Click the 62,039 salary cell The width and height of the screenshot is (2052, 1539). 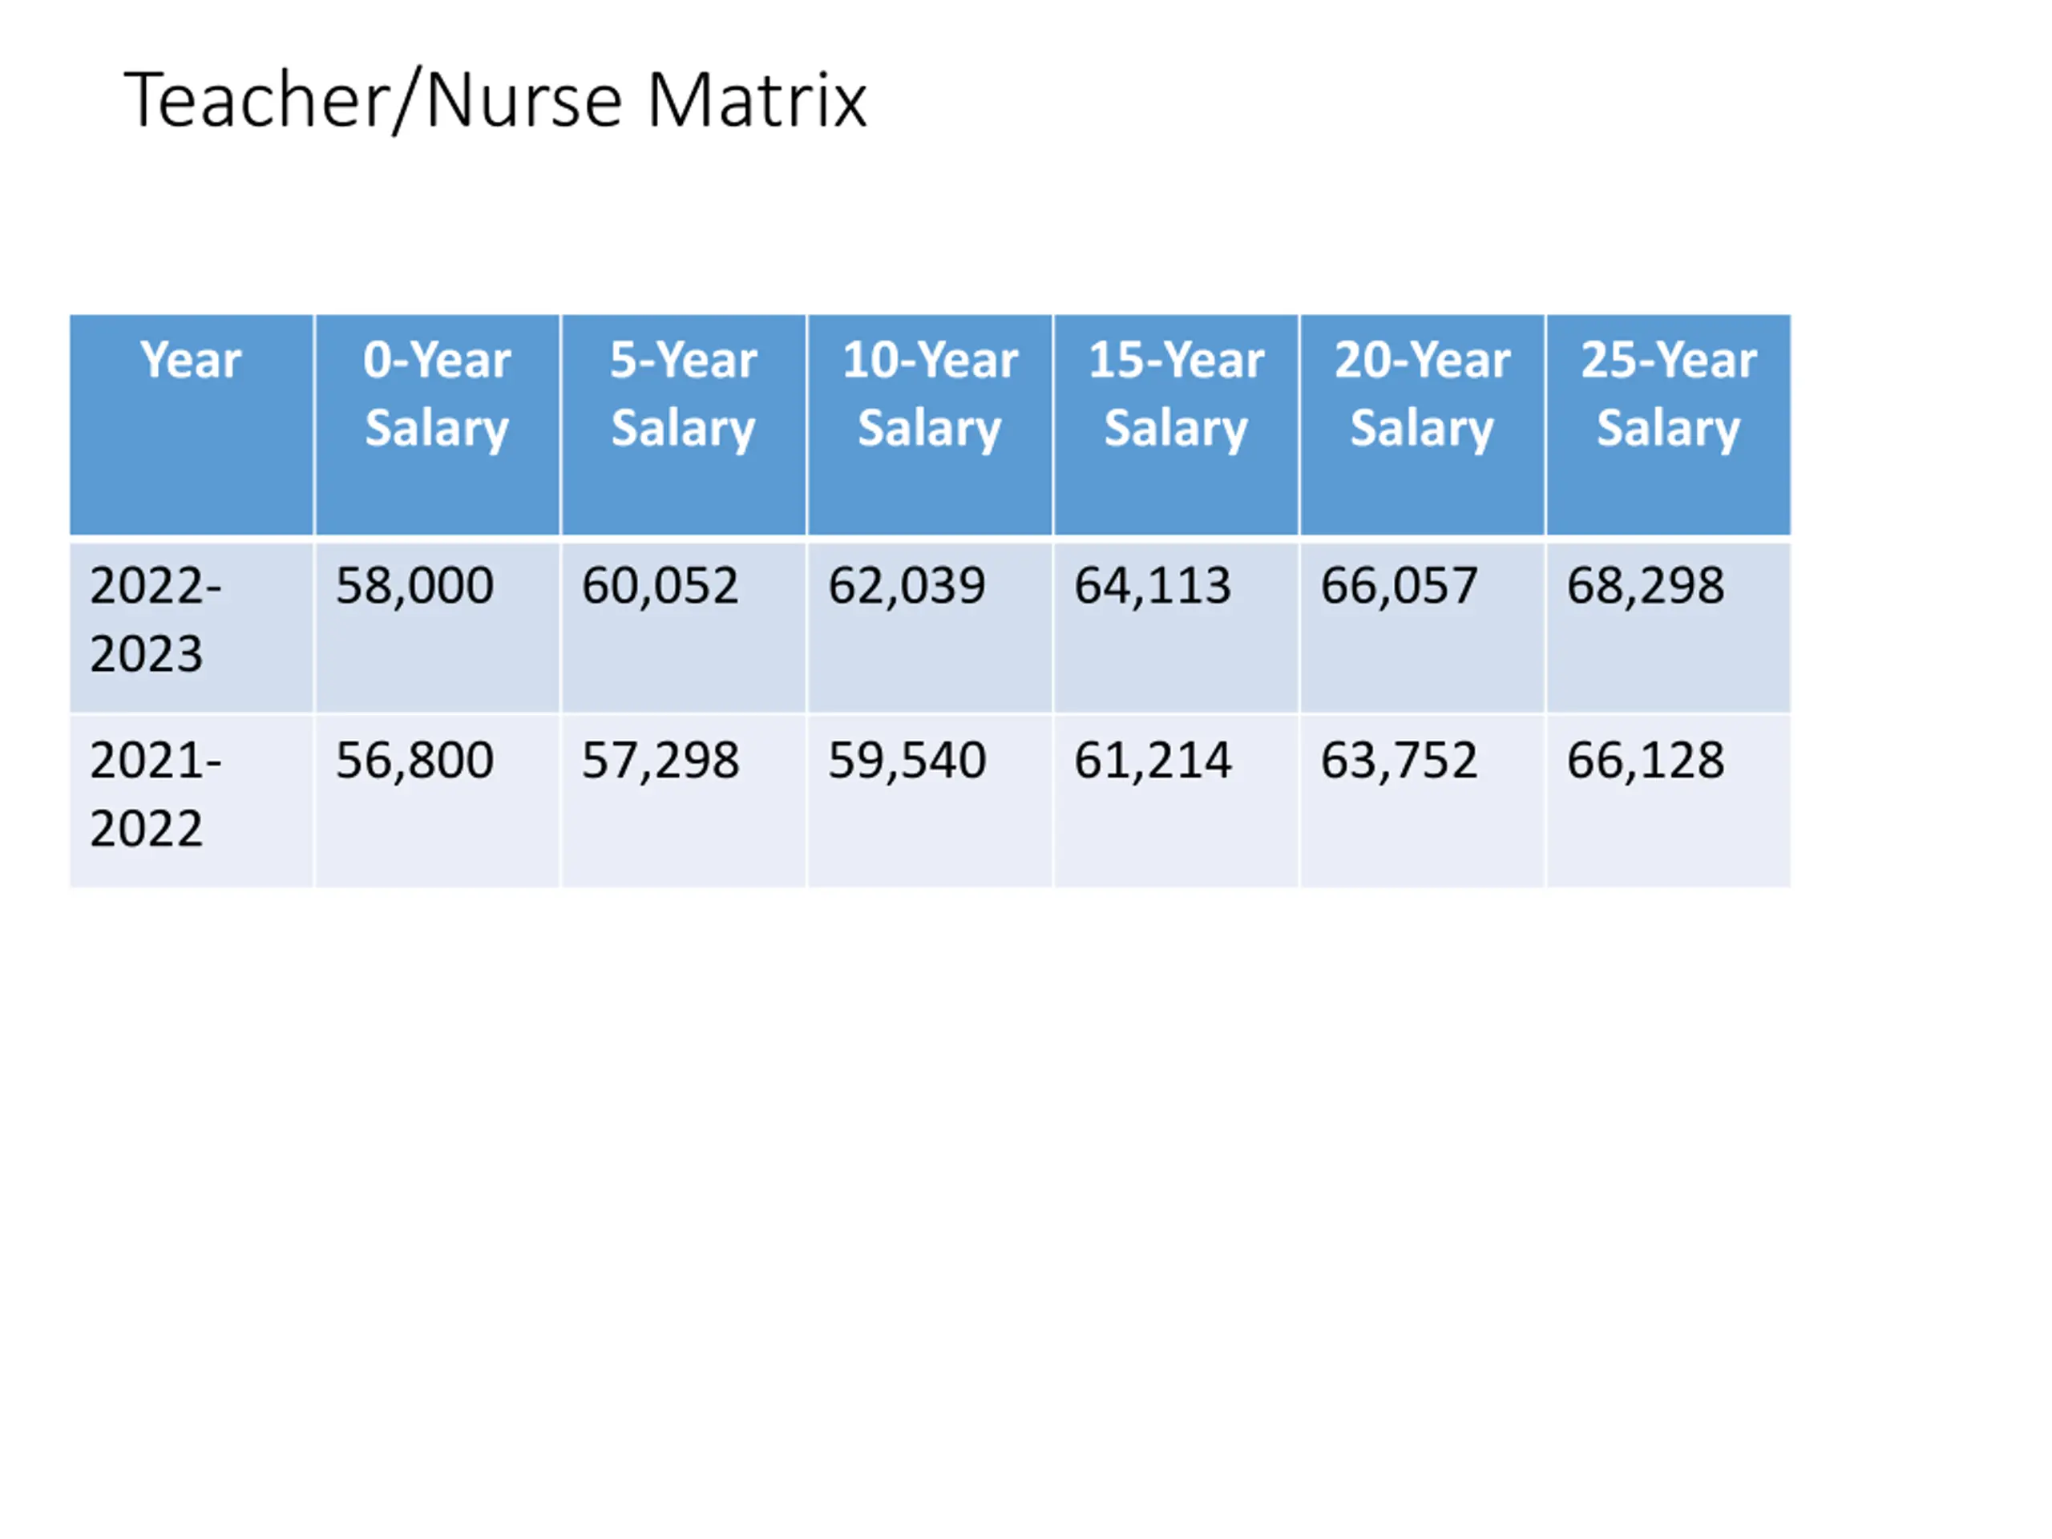pyautogui.click(x=930, y=627)
